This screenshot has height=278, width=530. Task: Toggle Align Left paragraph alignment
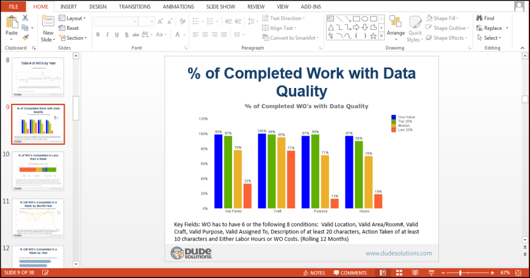196,34
